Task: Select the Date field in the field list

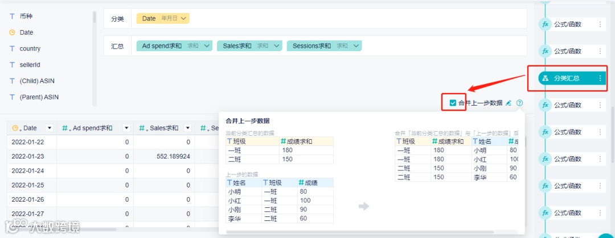Action: pyautogui.click(x=26, y=32)
